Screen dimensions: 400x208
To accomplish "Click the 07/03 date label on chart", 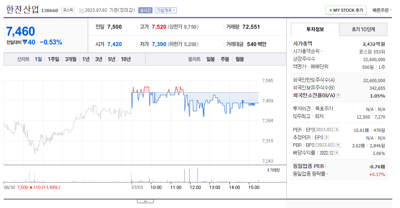I will [137, 187].
